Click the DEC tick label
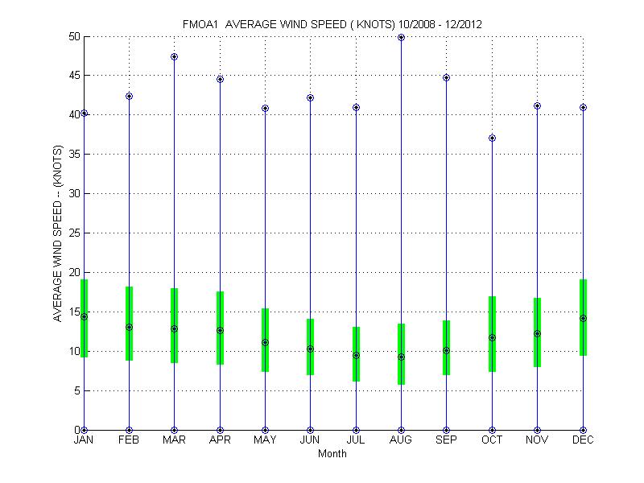 click(x=583, y=440)
